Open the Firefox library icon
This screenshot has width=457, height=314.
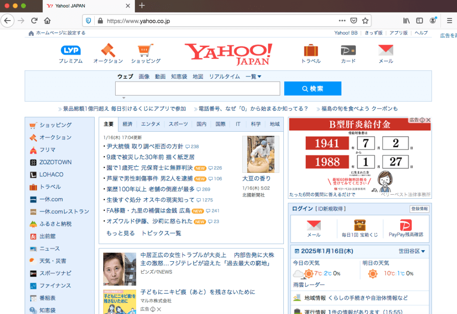tap(407, 21)
